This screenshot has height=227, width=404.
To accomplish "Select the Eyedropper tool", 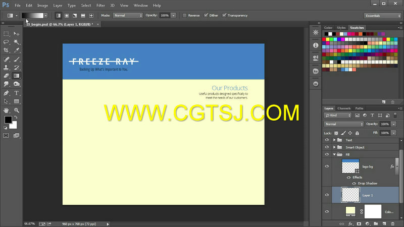I will tap(17, 50).
